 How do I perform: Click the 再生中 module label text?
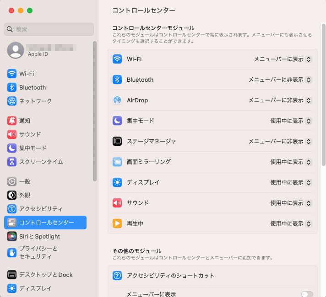(135, 223)
